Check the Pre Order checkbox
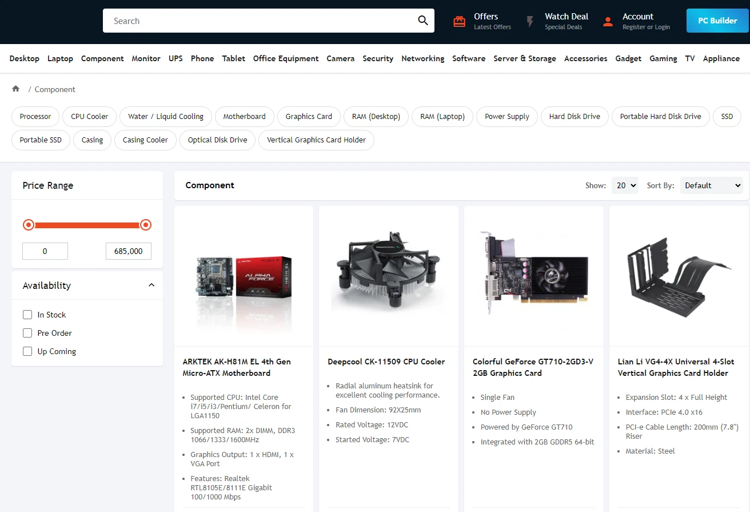750x512 pixels. pos(27,333)
